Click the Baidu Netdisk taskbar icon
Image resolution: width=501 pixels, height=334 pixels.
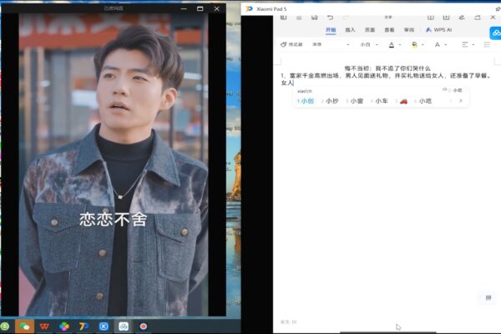point(124,326)
